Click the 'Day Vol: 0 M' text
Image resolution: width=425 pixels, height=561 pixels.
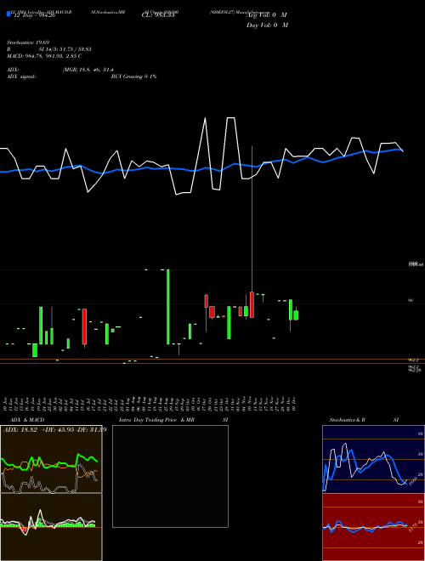coord(267,25)
